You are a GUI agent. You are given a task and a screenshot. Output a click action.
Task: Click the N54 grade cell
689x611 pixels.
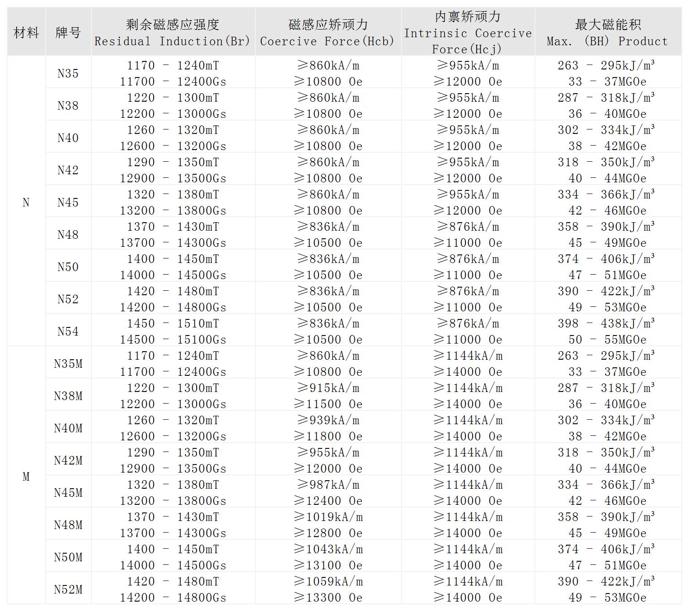click(68, 331)
